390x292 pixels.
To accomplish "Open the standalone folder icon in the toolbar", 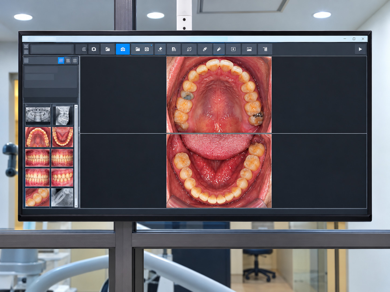I will (108, 49).
